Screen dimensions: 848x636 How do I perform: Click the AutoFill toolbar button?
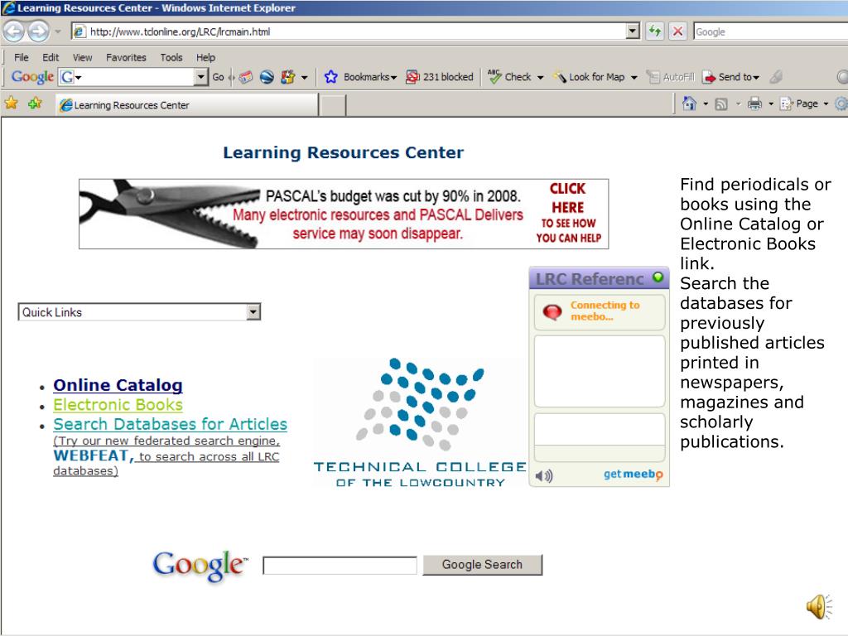click(671, 77)
